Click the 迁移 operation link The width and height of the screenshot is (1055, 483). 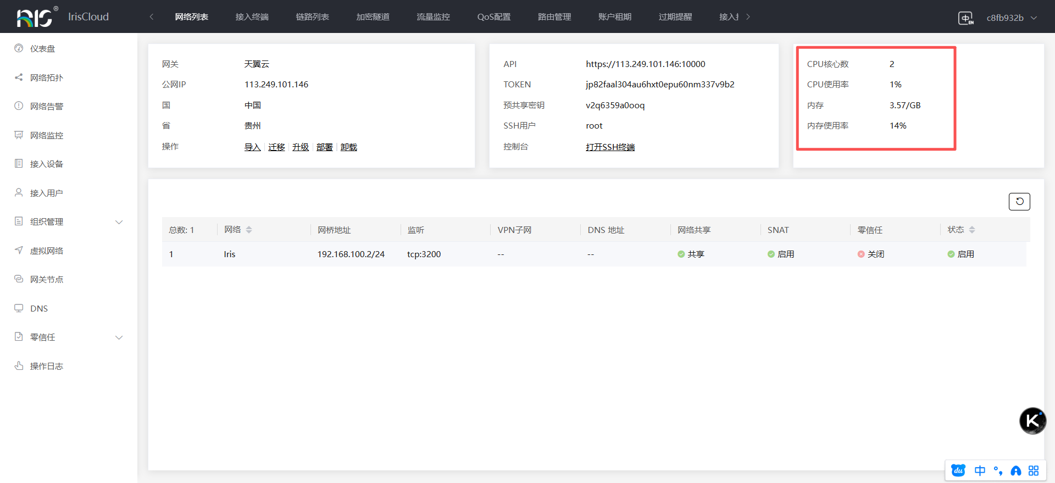(x=276, y=147)
